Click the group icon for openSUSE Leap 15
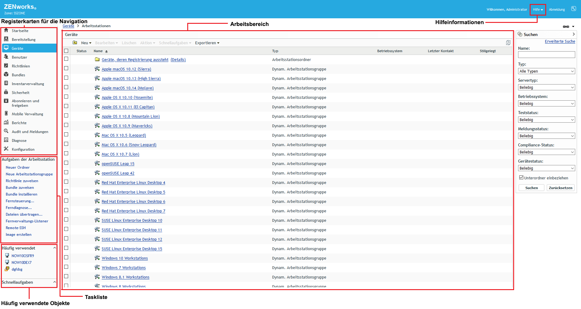Screen dimensions: 581x309 pos(97,163)
